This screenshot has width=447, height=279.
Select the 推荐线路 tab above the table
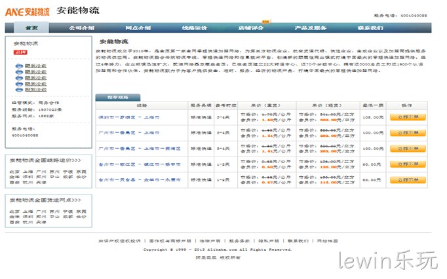click(118, 98)
